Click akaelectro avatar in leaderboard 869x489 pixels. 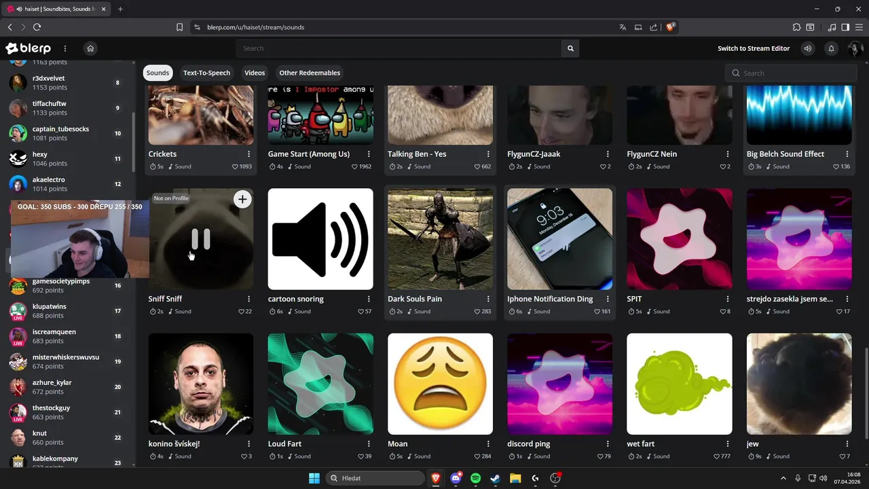pos(18,184)
